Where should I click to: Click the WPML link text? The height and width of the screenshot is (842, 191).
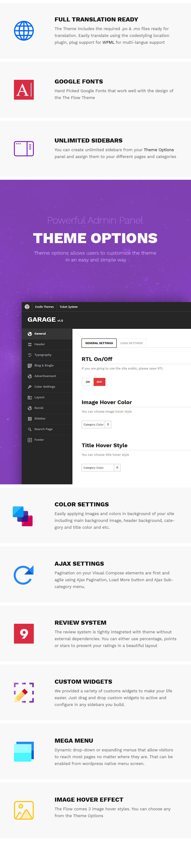pos(109,42)
